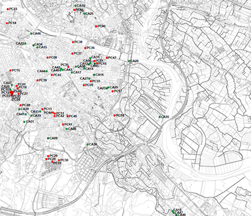Click the red PC23 marker
The image size is (251, 216).
pyautogui.click(x=8, y=9)
